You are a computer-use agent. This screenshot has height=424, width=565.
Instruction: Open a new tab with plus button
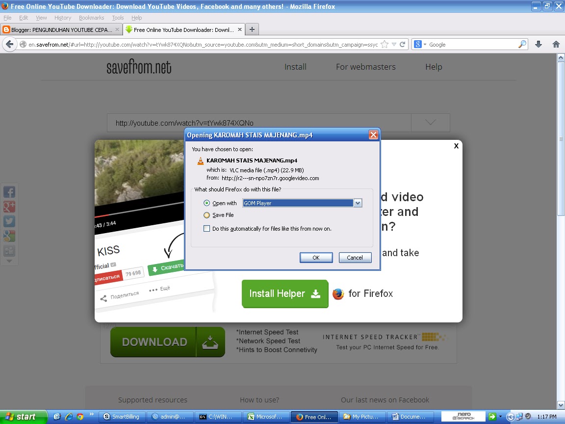pyautogui.click(x=252, y=29)
